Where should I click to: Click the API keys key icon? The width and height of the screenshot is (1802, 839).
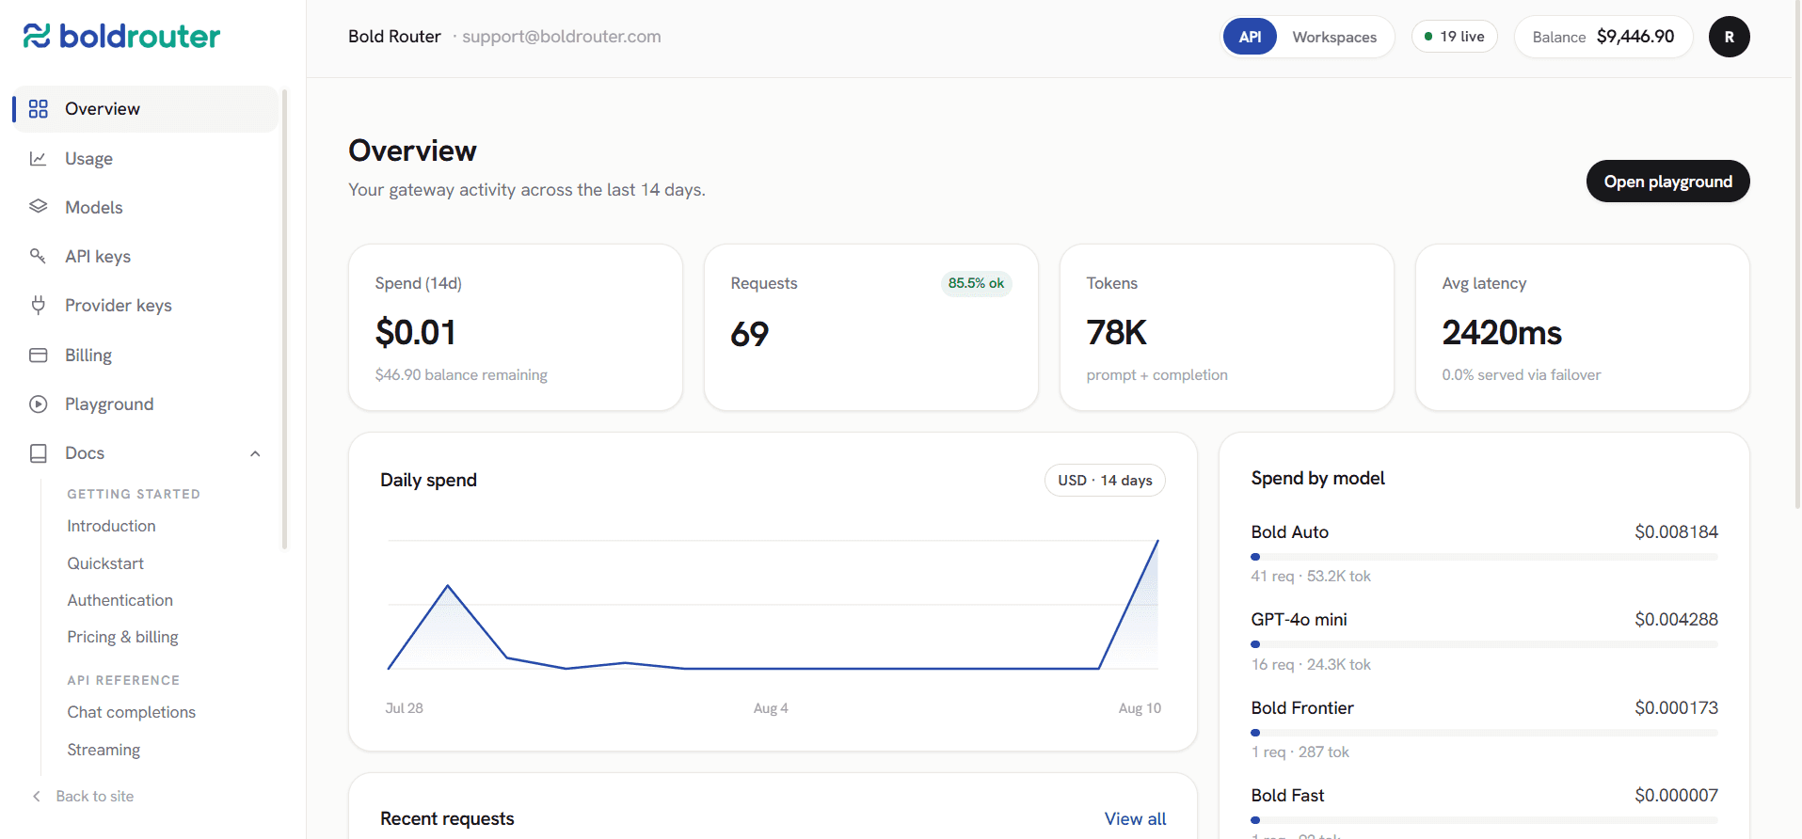38,256
